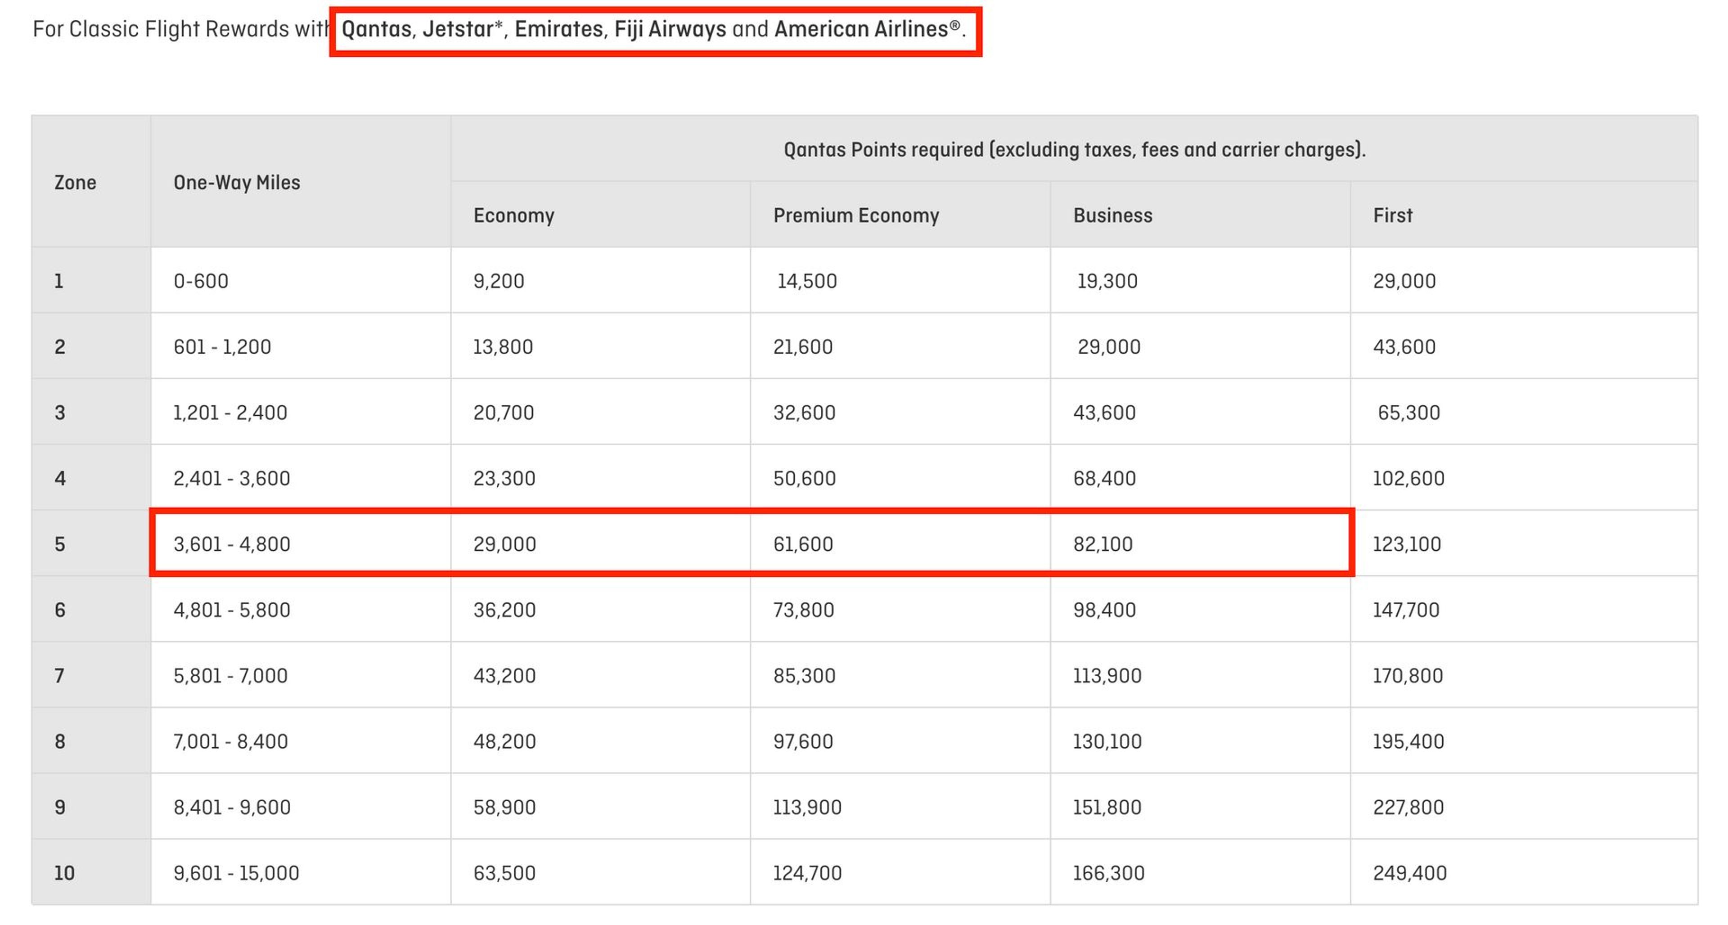Click the 58,900 Economy cell

click(600, 806)
